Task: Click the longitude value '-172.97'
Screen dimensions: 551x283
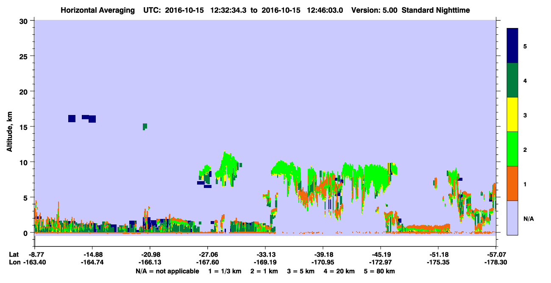Action: pyautogui.click(x=381, y=262)
